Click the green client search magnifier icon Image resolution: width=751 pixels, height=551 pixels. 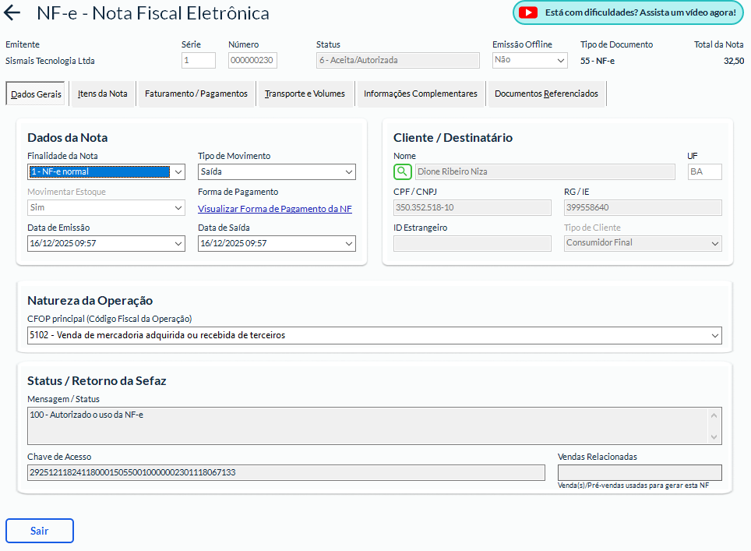point(402,171)
